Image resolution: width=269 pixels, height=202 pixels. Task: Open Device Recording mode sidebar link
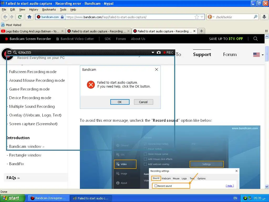point(30,98)
